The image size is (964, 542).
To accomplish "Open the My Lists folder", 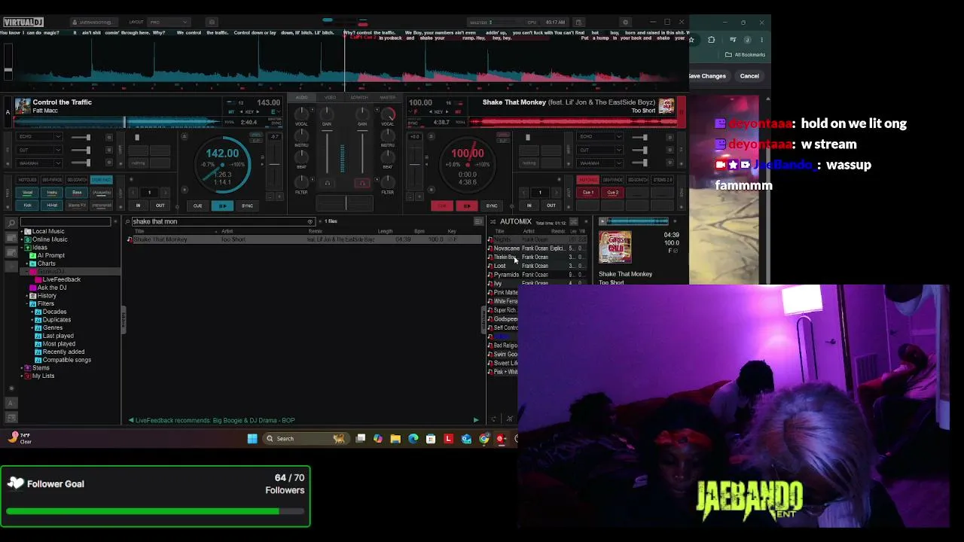I will click(43, 376).
